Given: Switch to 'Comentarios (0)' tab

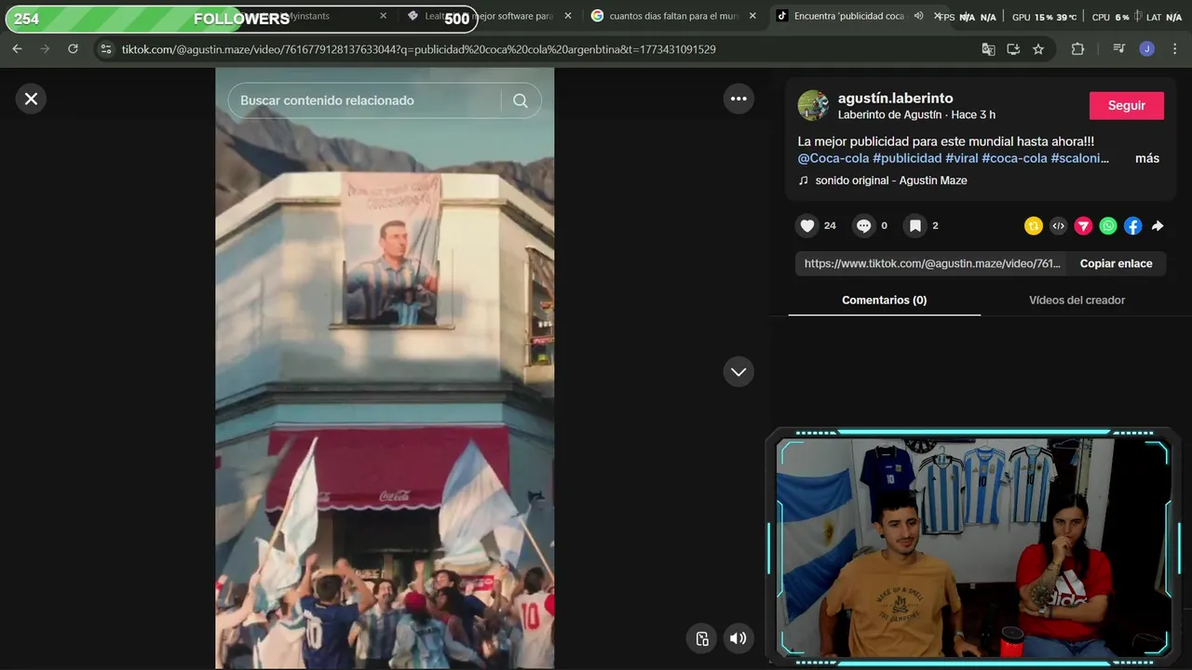Looking at the screenshot, I should (x=884, y=300).
